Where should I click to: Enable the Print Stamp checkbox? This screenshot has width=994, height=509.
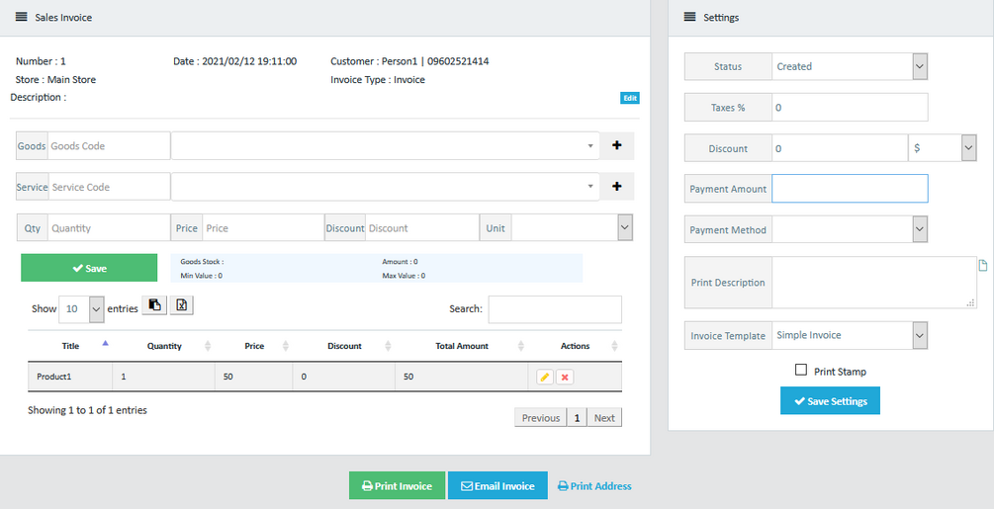[x=801, y=370]
